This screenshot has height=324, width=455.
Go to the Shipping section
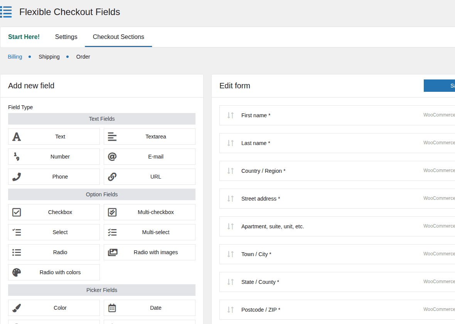[49, 57]
